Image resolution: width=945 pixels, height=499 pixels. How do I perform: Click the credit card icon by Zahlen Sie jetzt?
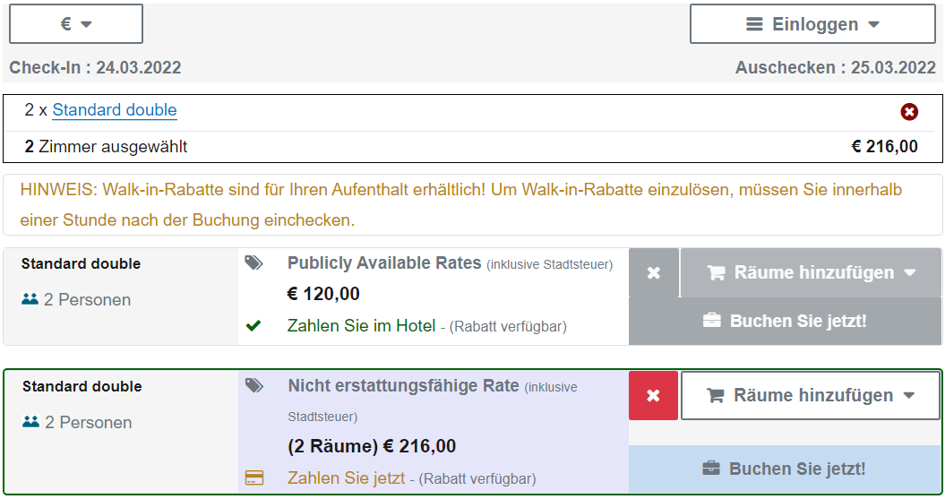254,478
